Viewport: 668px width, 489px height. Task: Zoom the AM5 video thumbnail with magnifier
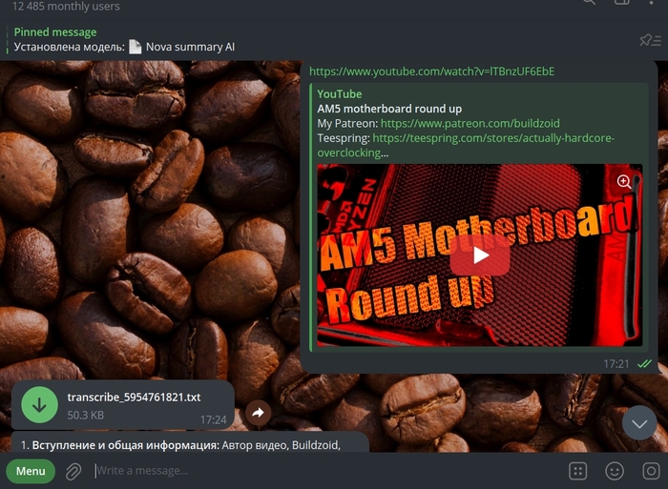point(624,181)
